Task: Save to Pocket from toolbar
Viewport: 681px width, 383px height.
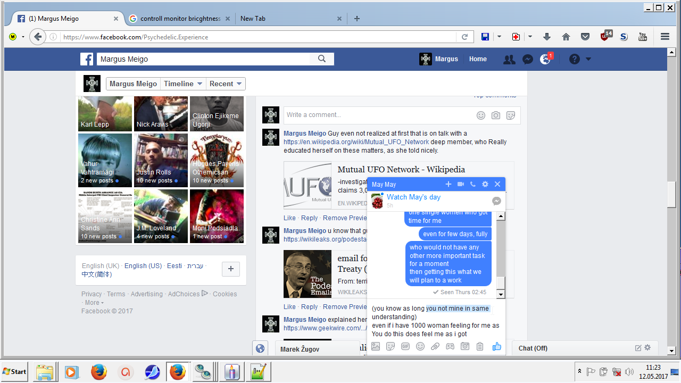Action: [x=585, y=37]
